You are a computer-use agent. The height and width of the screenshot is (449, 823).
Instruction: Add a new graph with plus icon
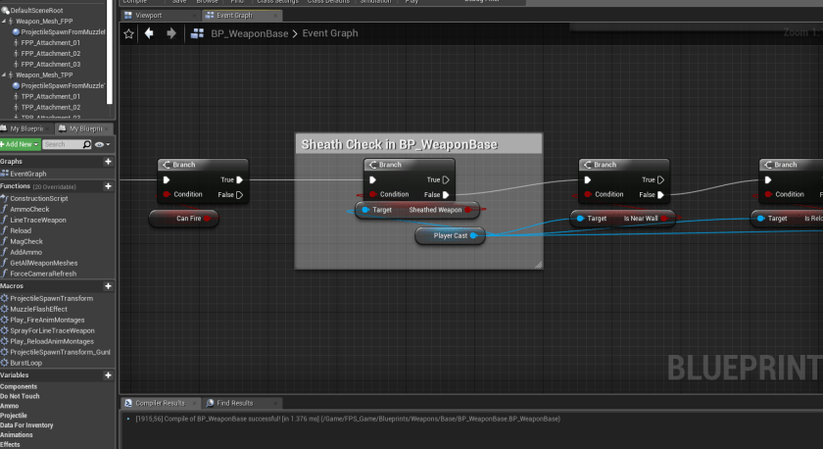click(108, 161)
